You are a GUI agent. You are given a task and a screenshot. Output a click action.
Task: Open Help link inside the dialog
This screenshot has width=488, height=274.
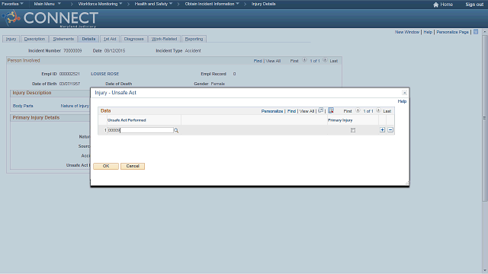coord(402,101)
